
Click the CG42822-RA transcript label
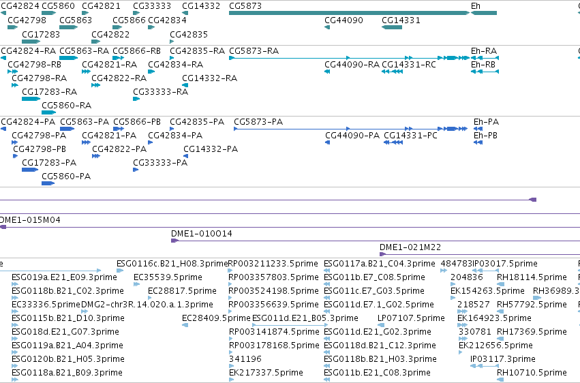coord(119,78)
